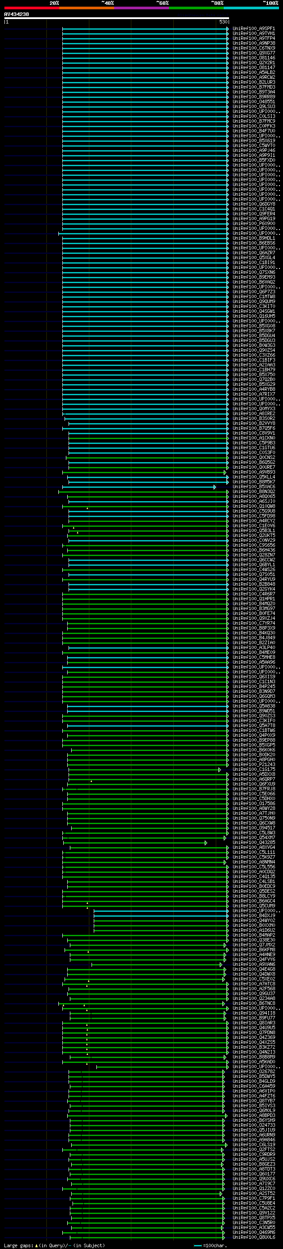
Task: Click the orange ~40% identity legend segment
Action: tap(87, 8)
